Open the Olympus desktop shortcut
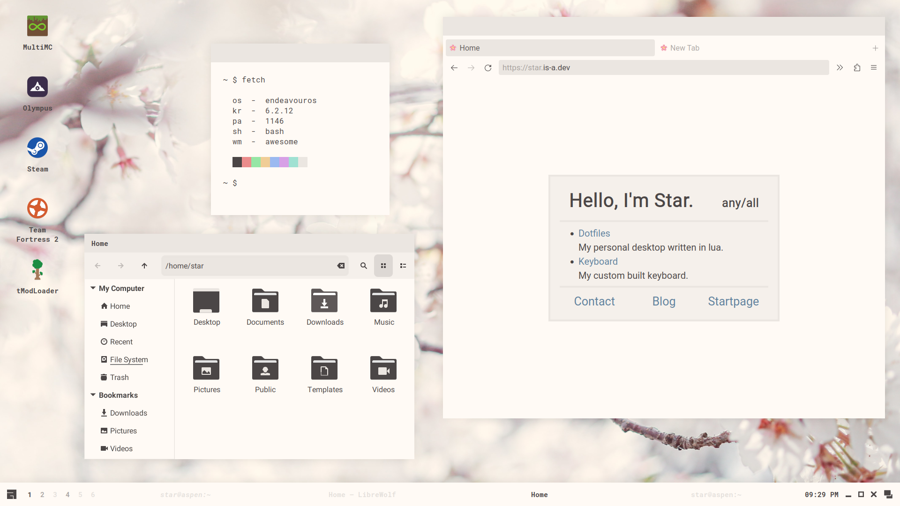Image resolution: width=900 pixels, height=506 pixels. (x=37, y=87)
